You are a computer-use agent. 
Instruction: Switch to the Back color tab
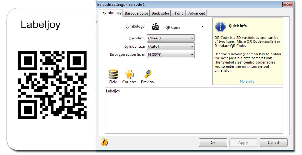pyautogui.click(x=160, y=13)
